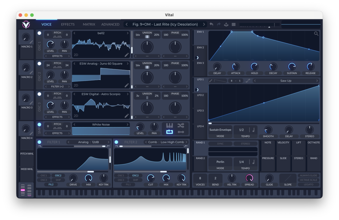Open the Saw Up LFO shape selector
This screenshot has width=339, height=220.
pos(285,81)
